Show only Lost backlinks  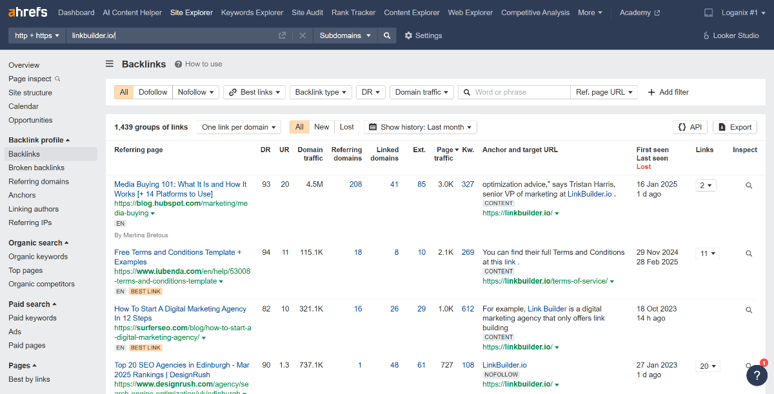tap(347, 127)
